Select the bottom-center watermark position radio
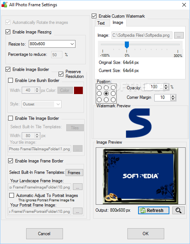The height and width of the screenshot is (244, 190). click(x=106, y=100)
